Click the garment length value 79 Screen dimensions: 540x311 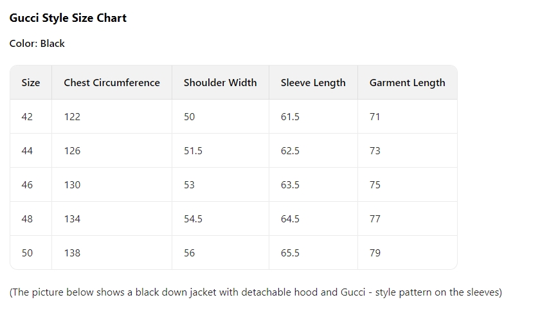(x=375, y=253)
